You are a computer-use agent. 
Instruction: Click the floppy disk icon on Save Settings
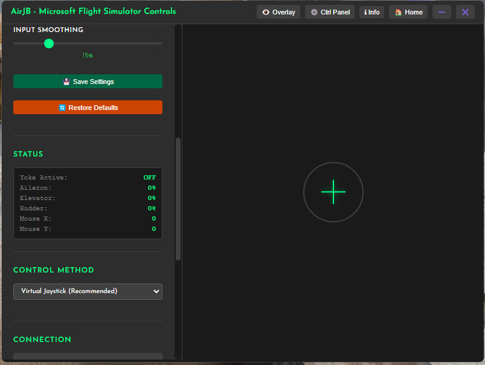[x=66, y=81]
